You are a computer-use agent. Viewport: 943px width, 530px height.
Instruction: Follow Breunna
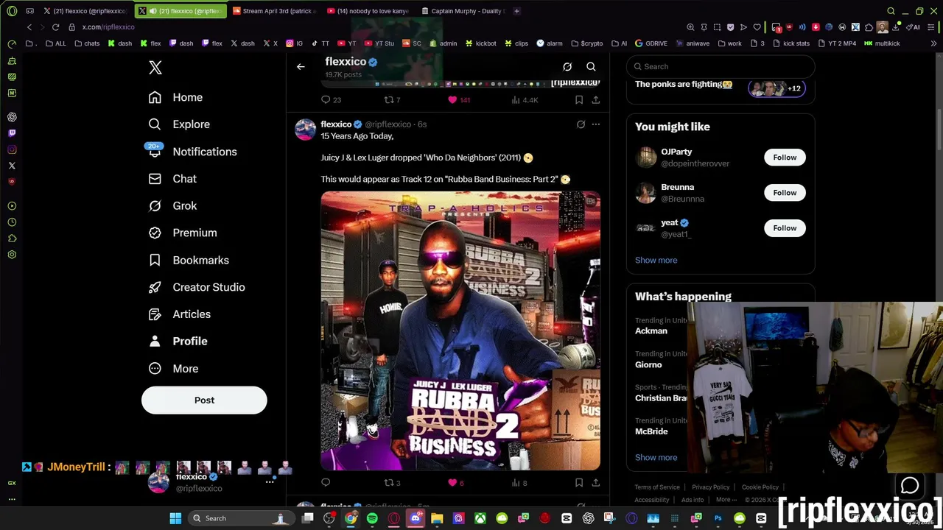(785, 193)
